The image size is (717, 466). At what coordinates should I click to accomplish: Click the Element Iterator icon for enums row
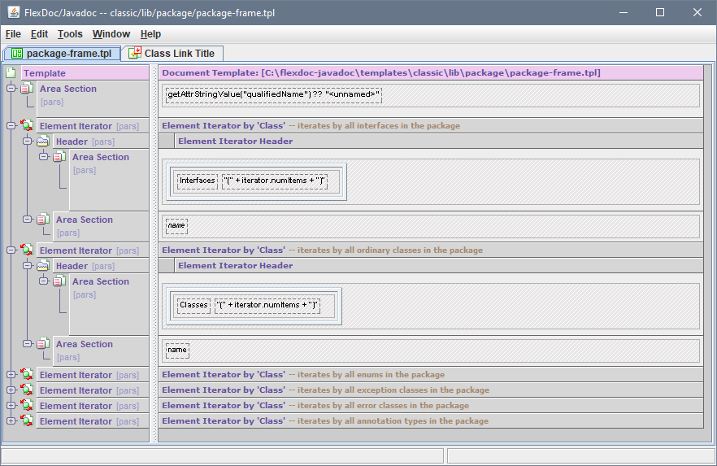pos(27,375)
